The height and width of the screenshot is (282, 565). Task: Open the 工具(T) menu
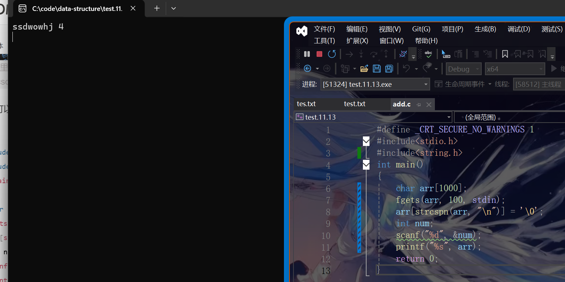325,41
